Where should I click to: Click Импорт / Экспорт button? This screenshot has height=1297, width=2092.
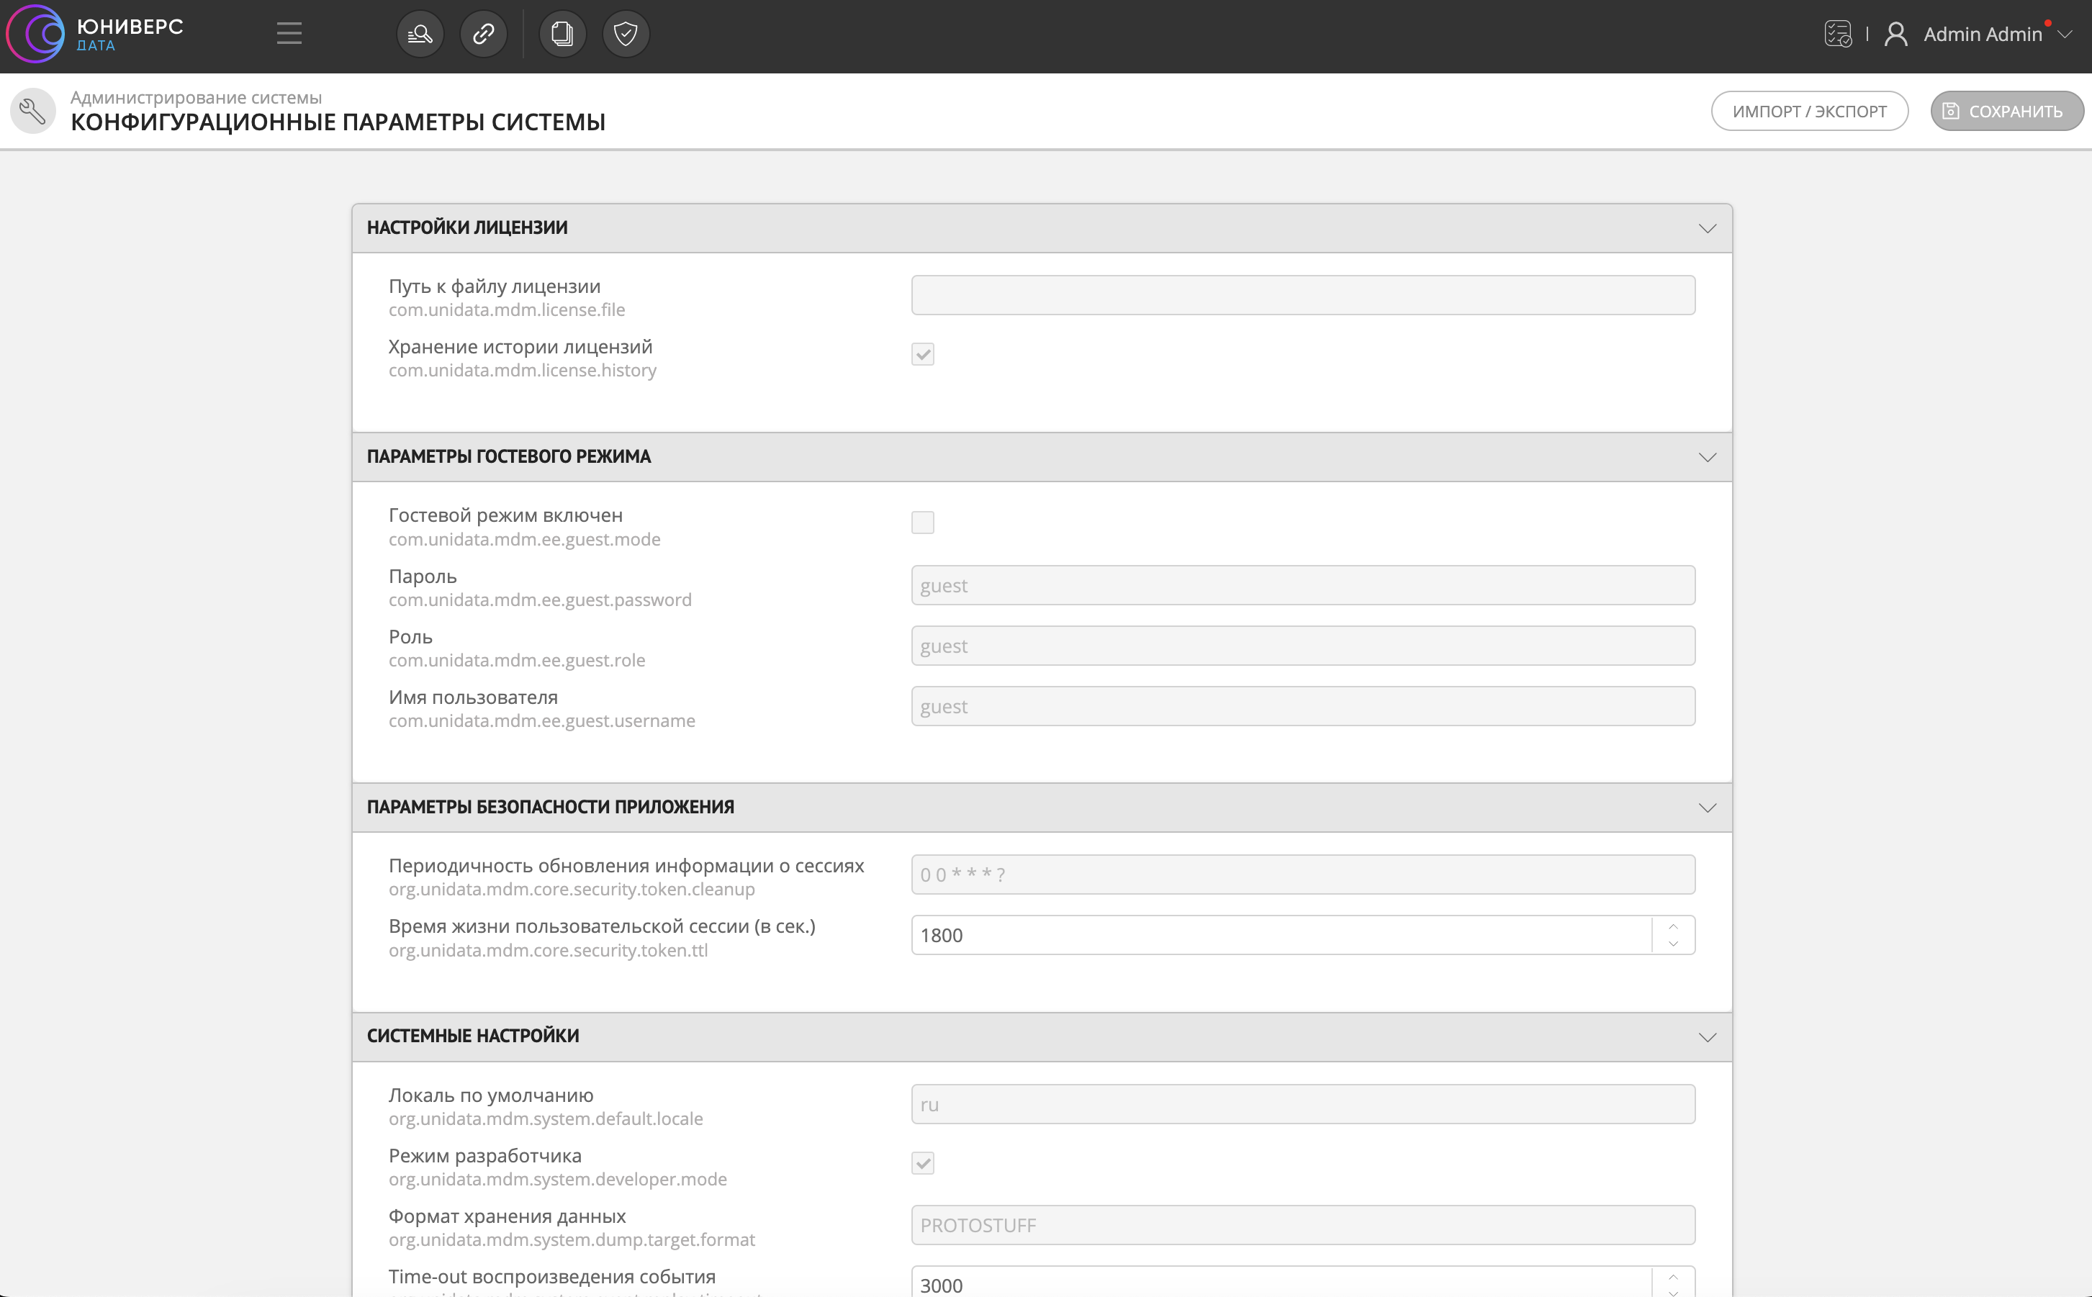click(1809, 112)
